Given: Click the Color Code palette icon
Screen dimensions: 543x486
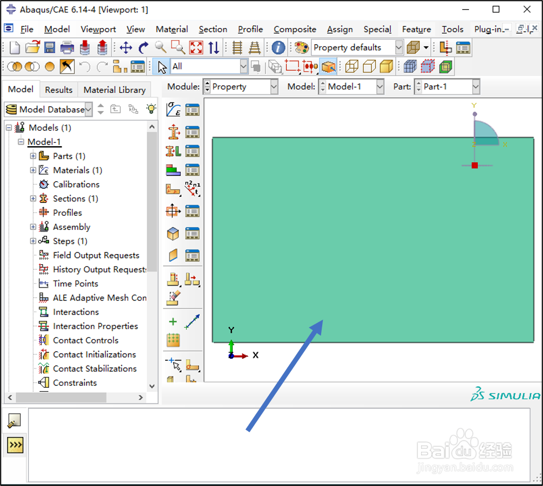Looking at the screenshot, I should click(x=302, y=47).
